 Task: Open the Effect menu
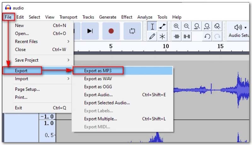tap(127, 17)
